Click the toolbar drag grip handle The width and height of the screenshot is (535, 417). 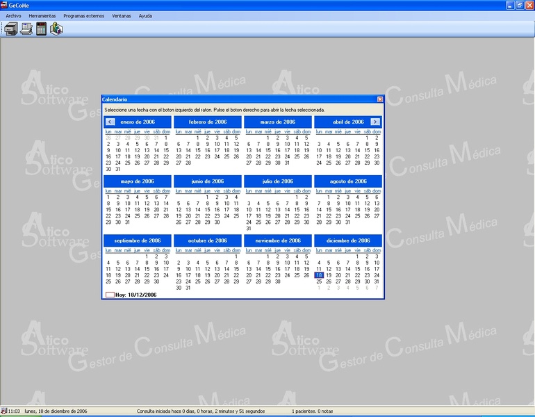point(2,29)
